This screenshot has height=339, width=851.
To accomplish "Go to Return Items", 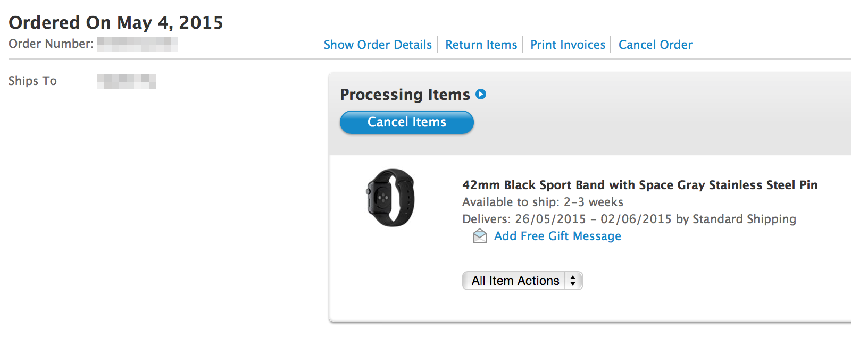I will coord(481,45).
